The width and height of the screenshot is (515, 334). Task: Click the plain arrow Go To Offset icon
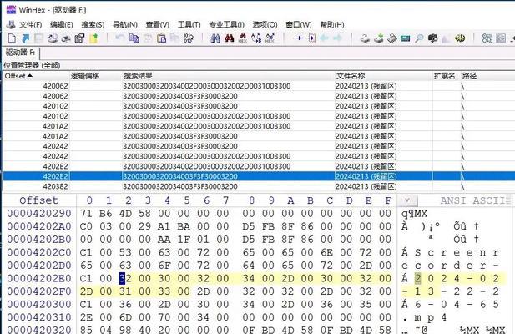(x=297, y=38)
